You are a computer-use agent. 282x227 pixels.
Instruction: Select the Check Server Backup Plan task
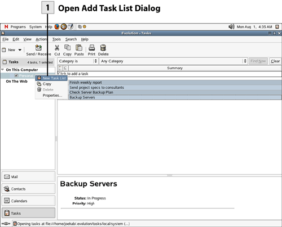click(175, 92)
